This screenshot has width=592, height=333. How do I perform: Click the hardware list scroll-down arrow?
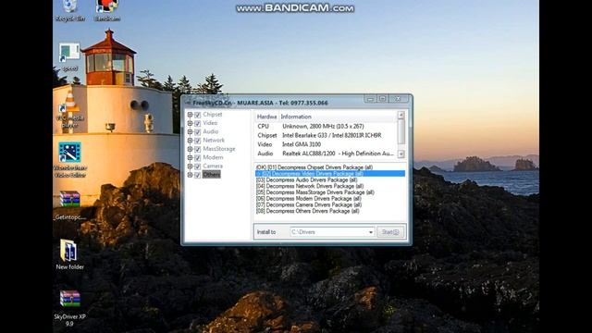point(401,154)
